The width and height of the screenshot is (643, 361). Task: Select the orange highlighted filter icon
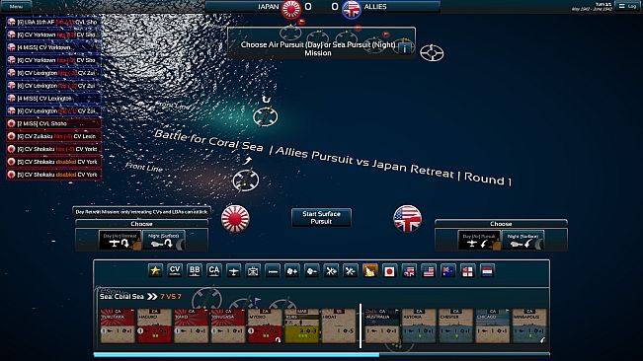coord(369,270)
